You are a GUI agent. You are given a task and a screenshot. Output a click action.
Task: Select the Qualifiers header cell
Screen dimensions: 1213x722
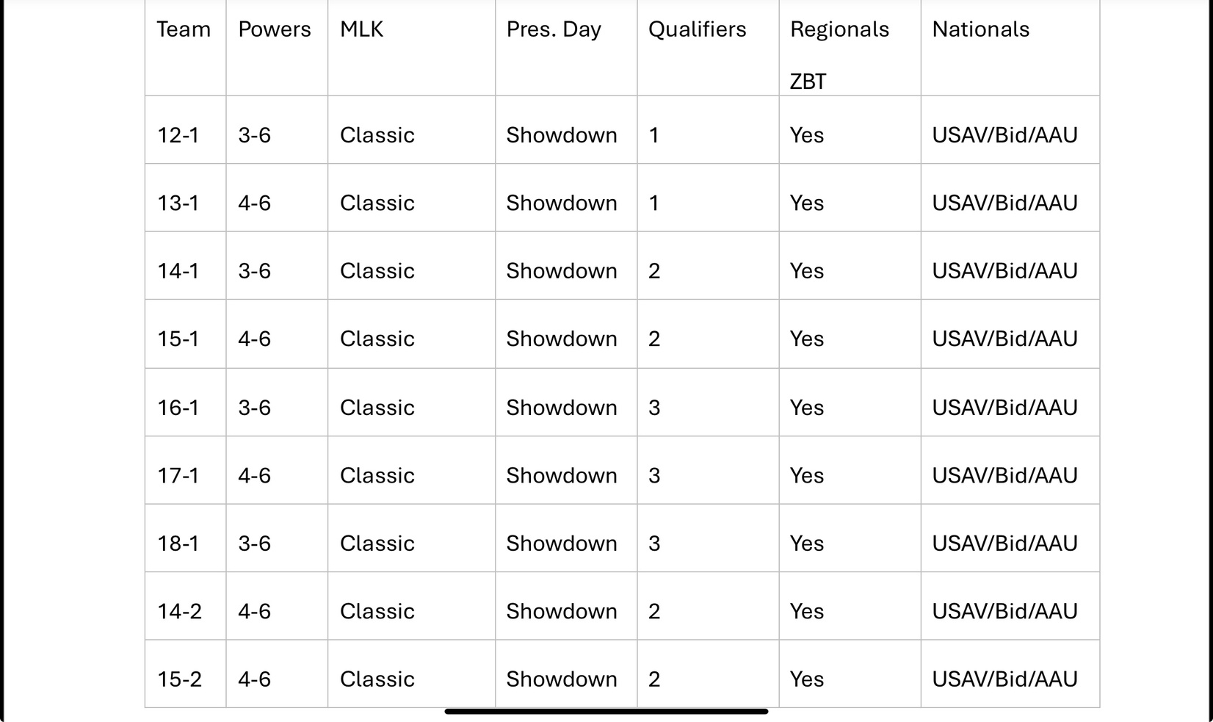click(708, 48)
